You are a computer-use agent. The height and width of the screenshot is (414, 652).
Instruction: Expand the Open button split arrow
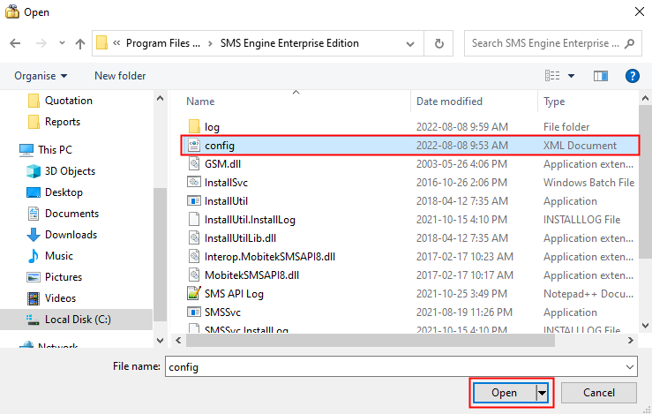point(543,392)
